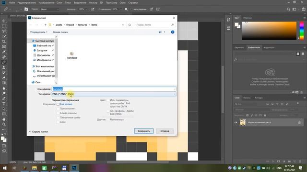Screen dimensions: 307x172
Task: Open the workspace layout icon in options bar
Action: coord(294,9)
